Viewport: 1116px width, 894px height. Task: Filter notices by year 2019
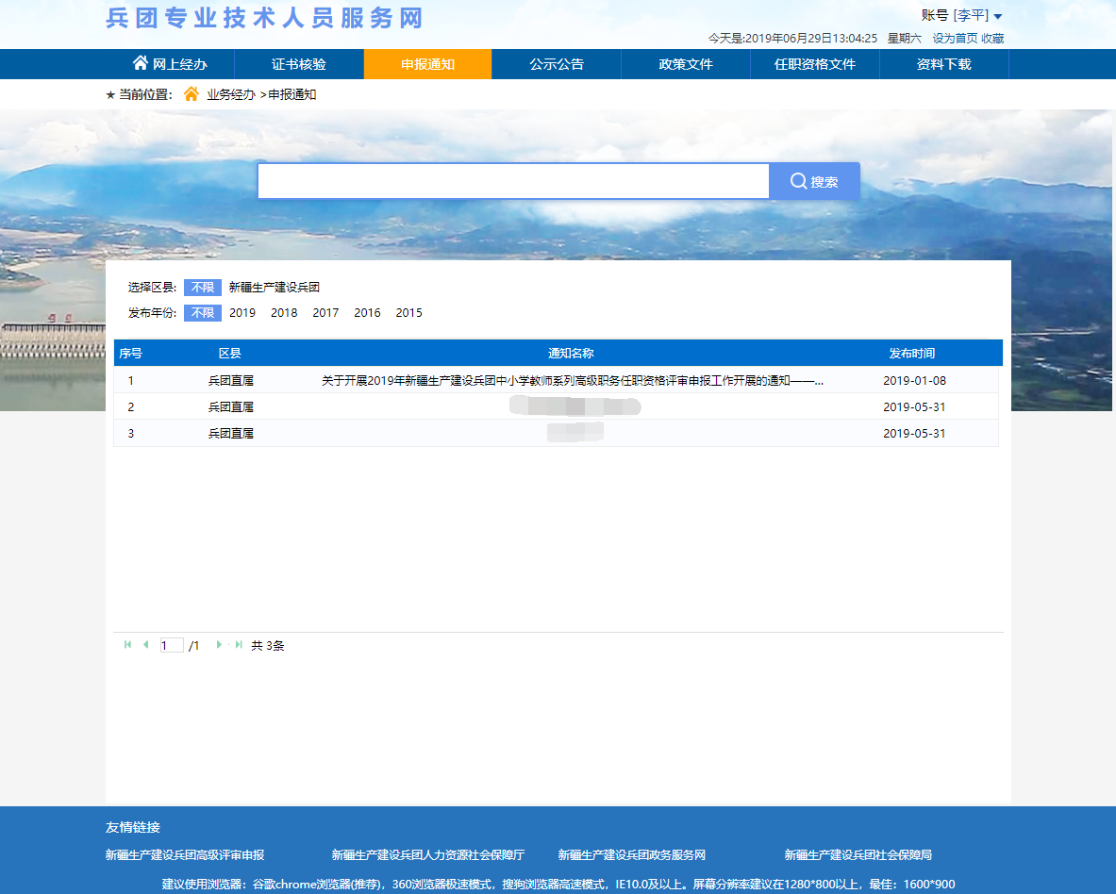coord(242,313)
